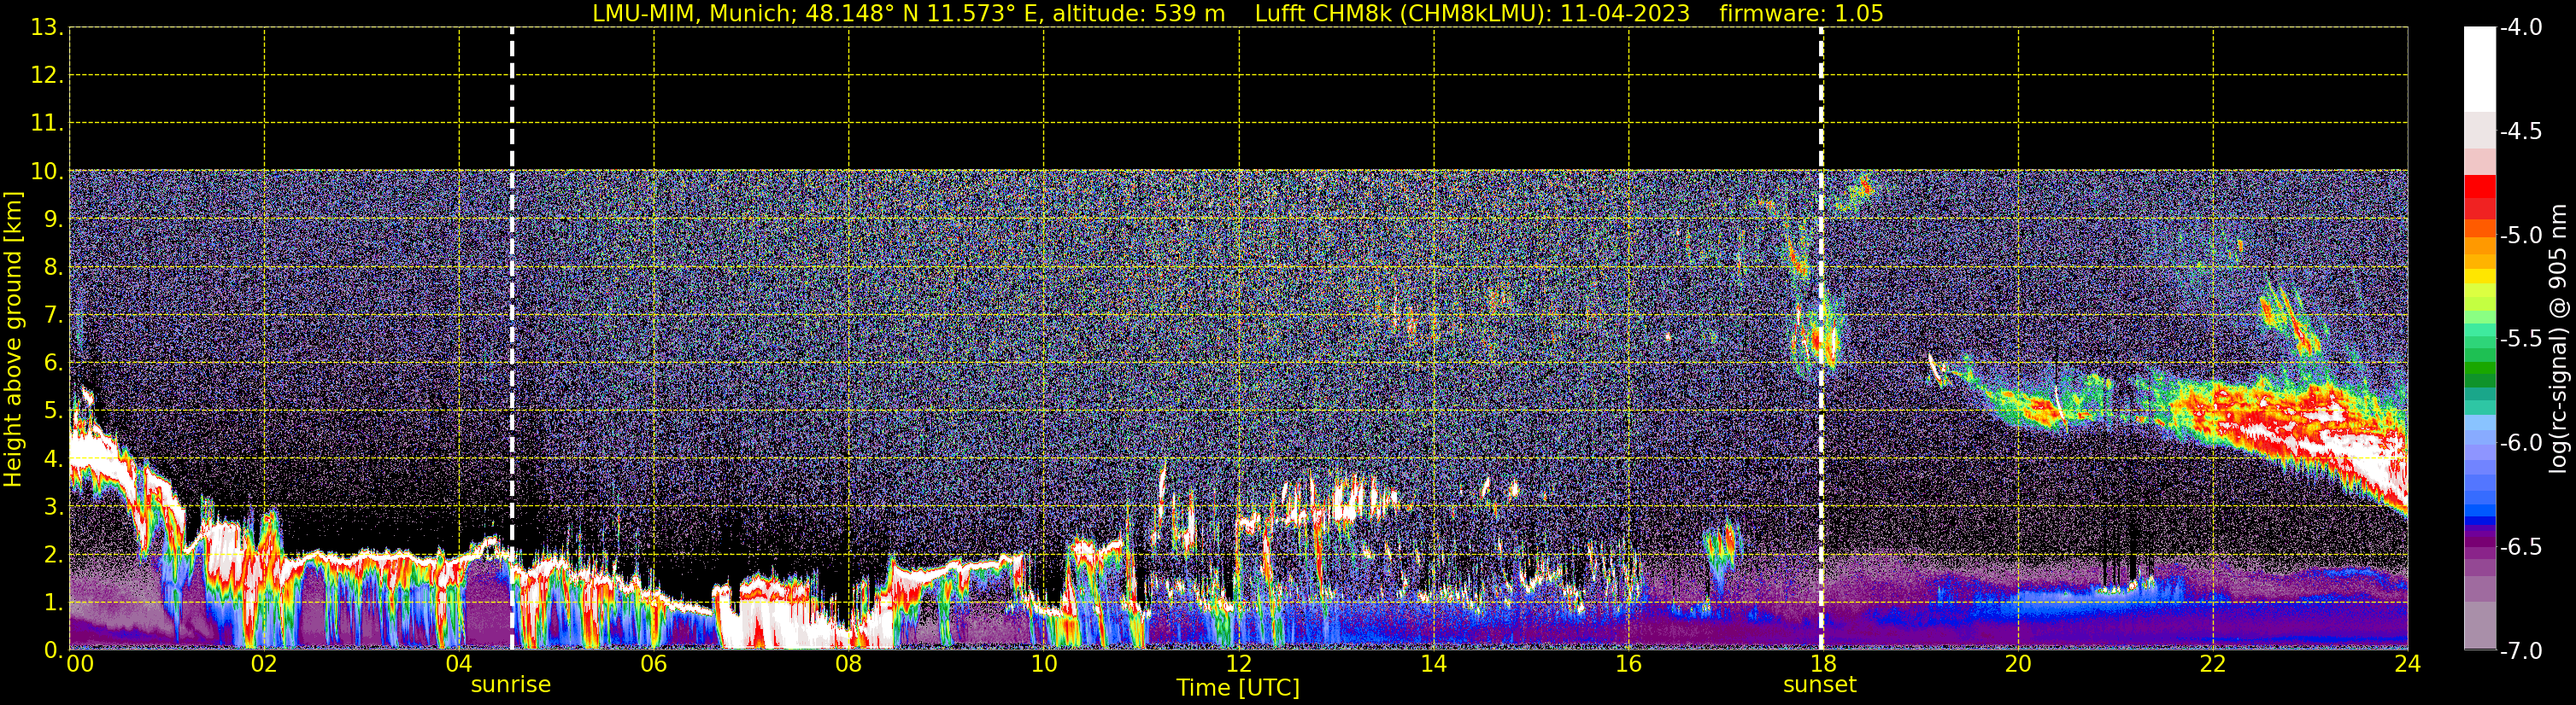Click the '22' tick label on the time axis
The image size is (2576, 705).
(x=2213, y=665)
